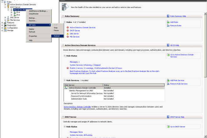Click the Remove Roles icon
Screen dimensions: 207x138
point(168,25)
